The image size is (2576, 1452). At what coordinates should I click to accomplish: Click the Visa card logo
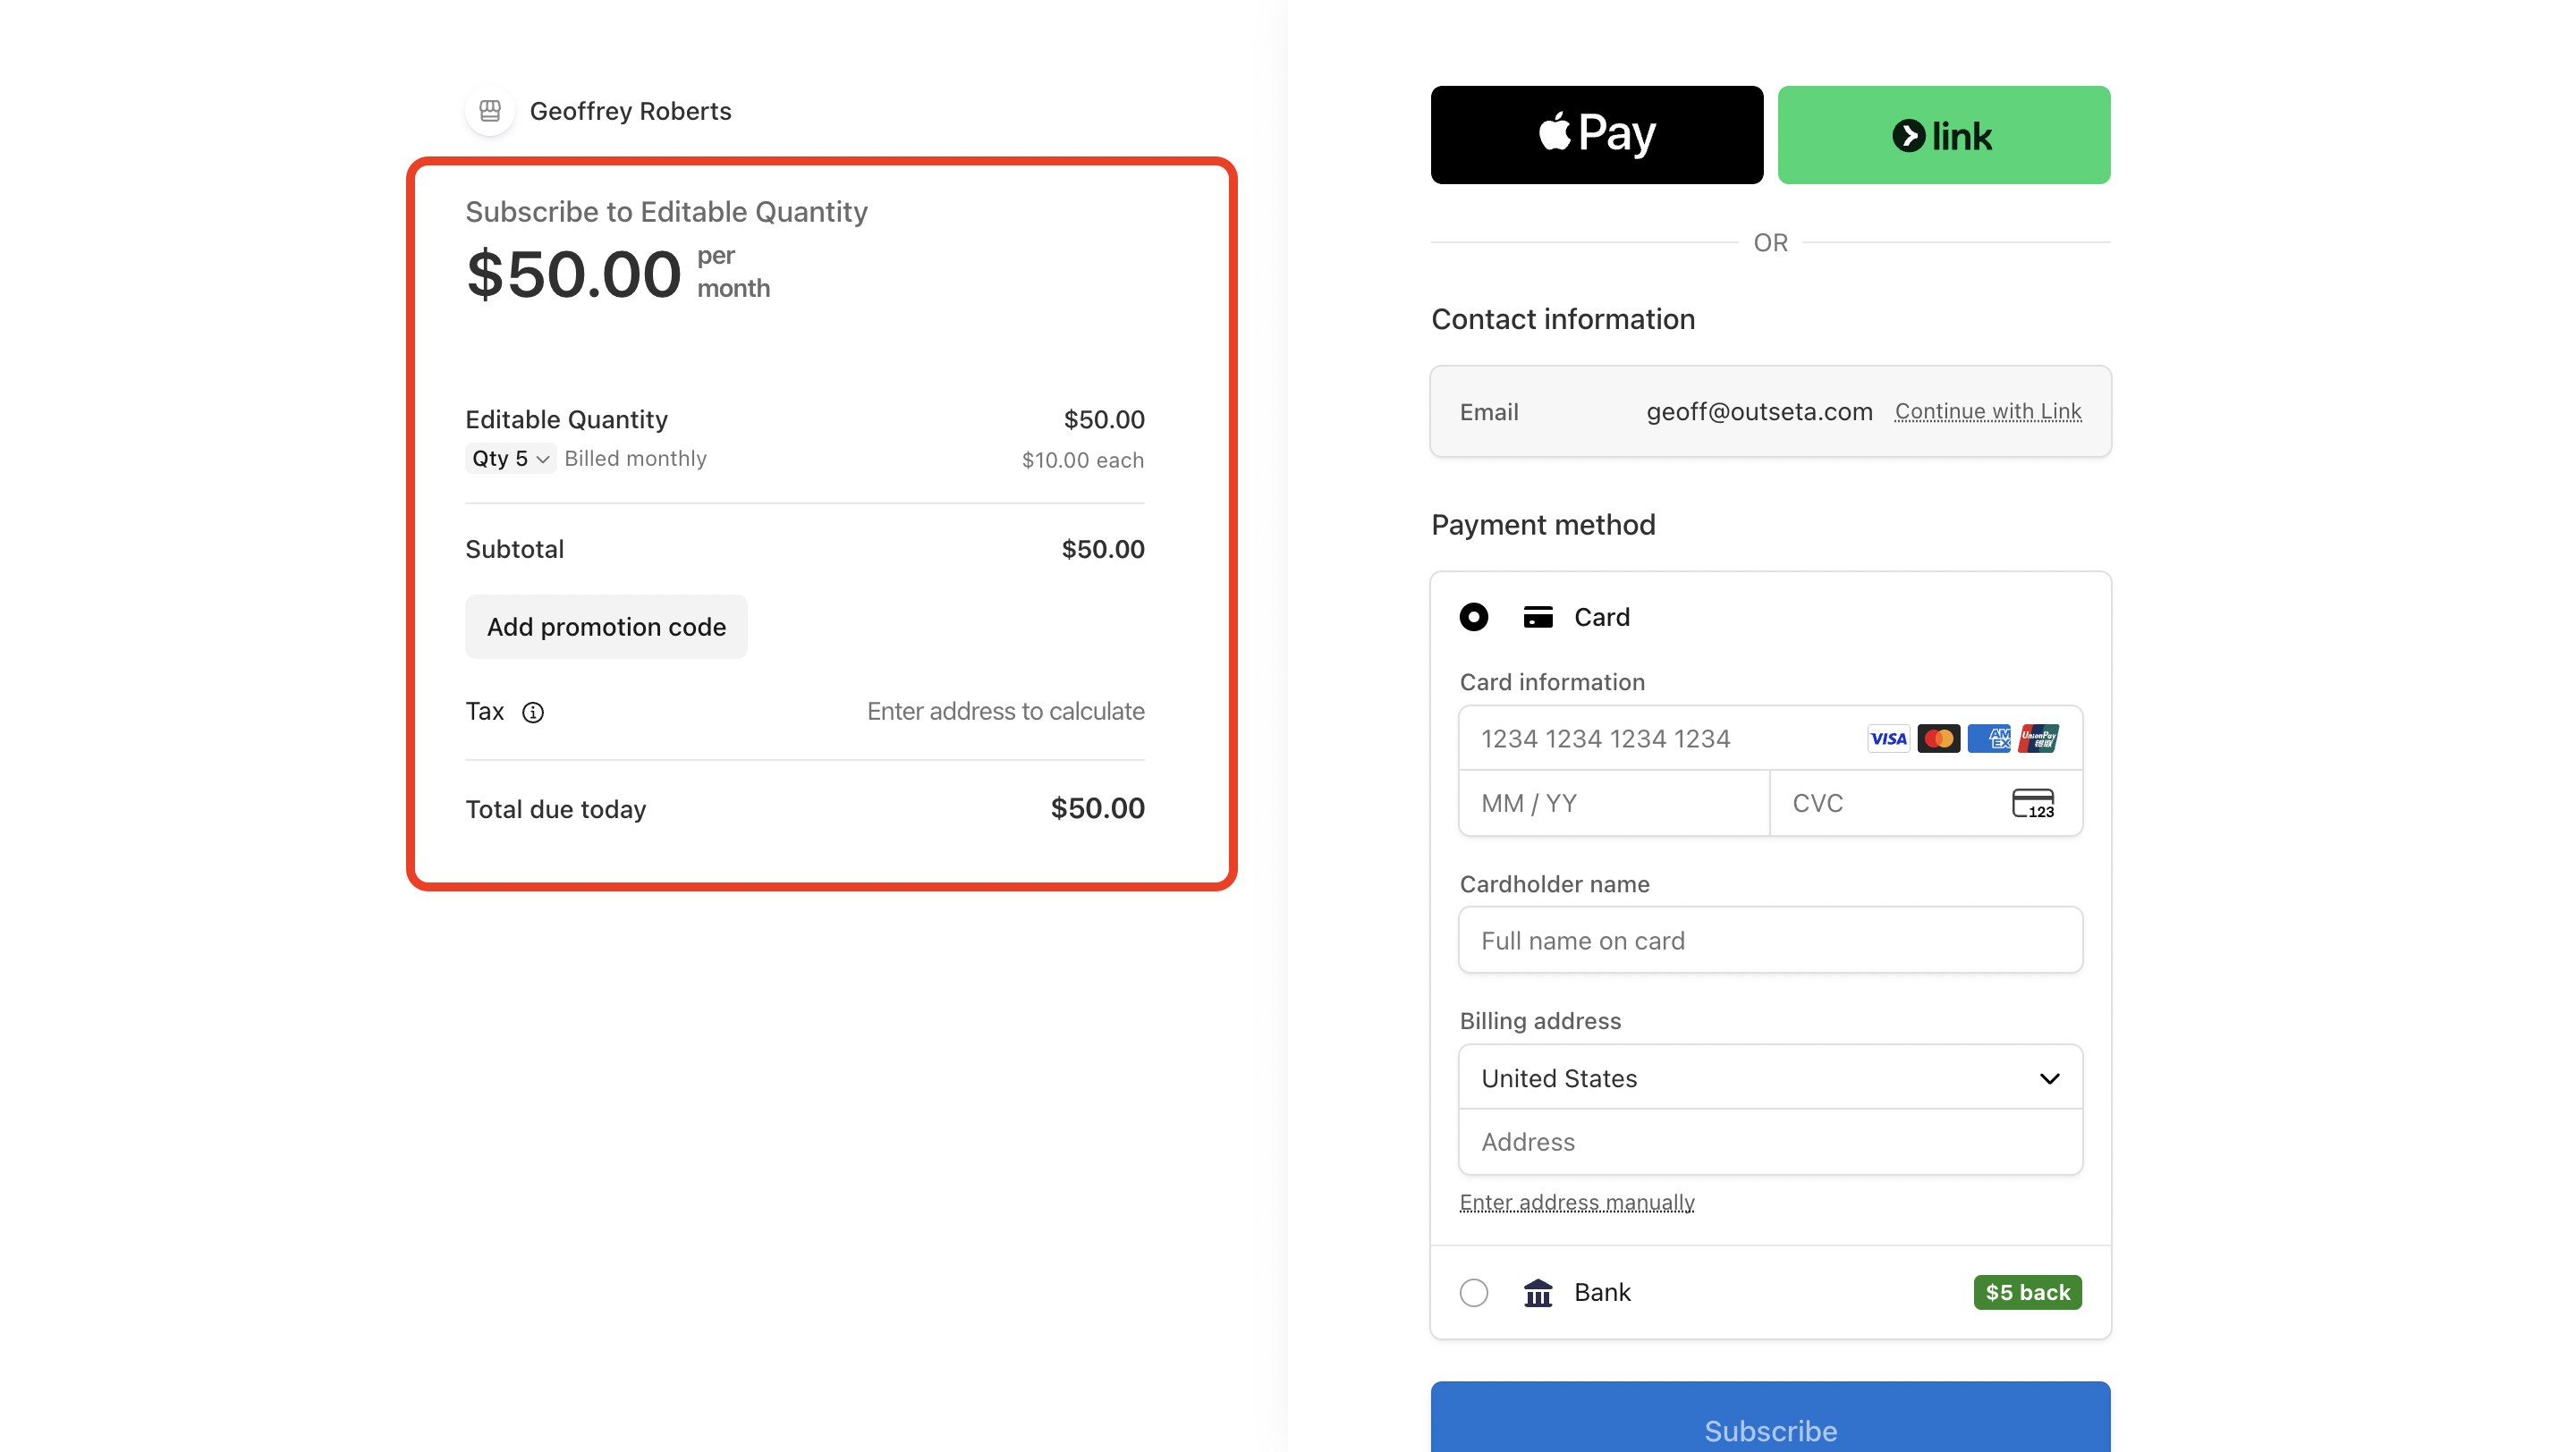coord(1888,739)
